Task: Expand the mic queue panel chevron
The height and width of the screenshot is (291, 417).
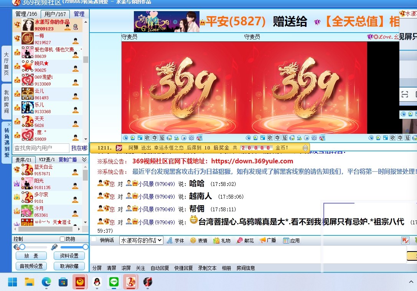Action: coord(84,159)
